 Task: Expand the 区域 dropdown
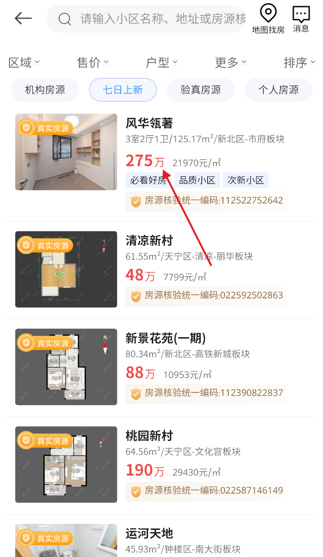point(24,63)
